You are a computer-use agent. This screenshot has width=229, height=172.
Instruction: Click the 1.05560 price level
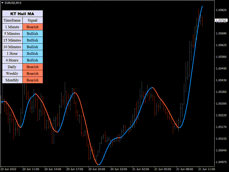(221, 57)
